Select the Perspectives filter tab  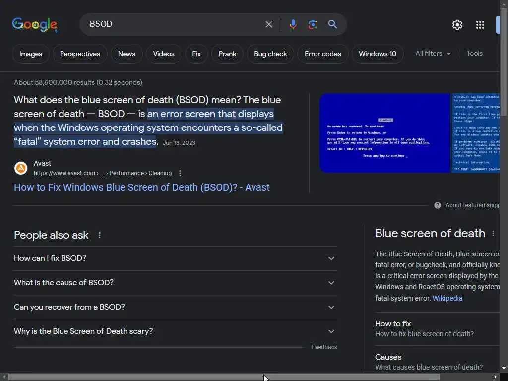pos(80,54)
